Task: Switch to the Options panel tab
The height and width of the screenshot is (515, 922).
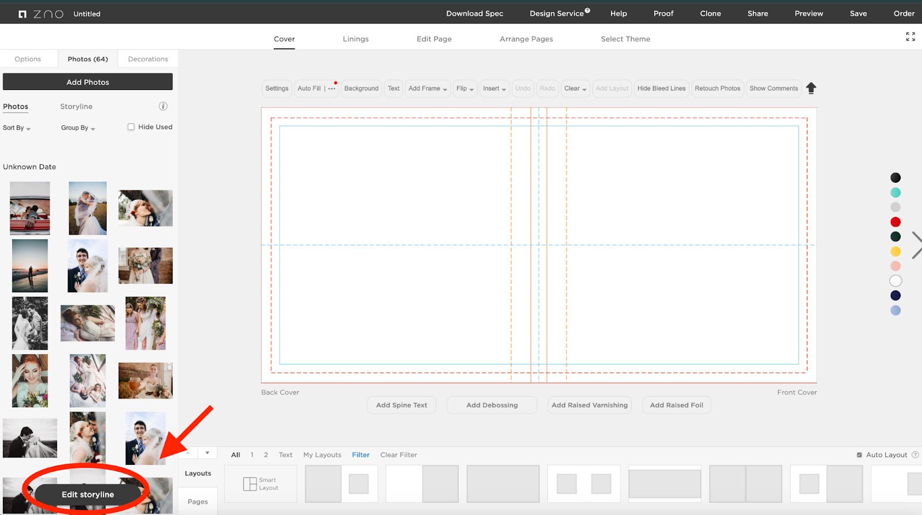Action: (28, 59)
